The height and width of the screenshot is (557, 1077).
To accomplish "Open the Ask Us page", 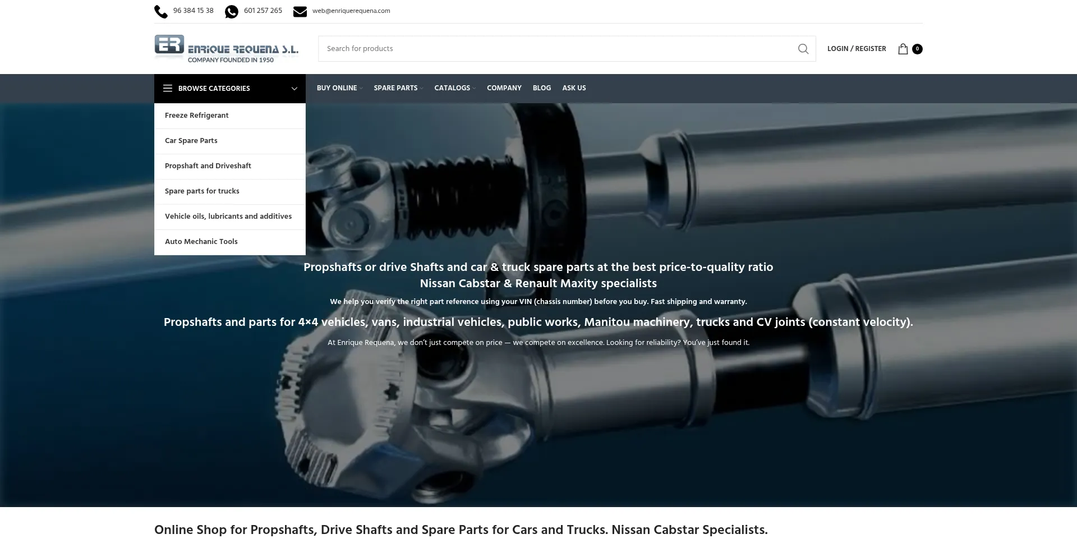I will tap(574, 88).
